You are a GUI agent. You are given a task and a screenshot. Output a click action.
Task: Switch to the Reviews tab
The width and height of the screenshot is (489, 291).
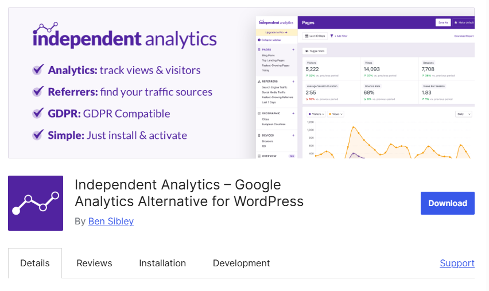point(94,263)
